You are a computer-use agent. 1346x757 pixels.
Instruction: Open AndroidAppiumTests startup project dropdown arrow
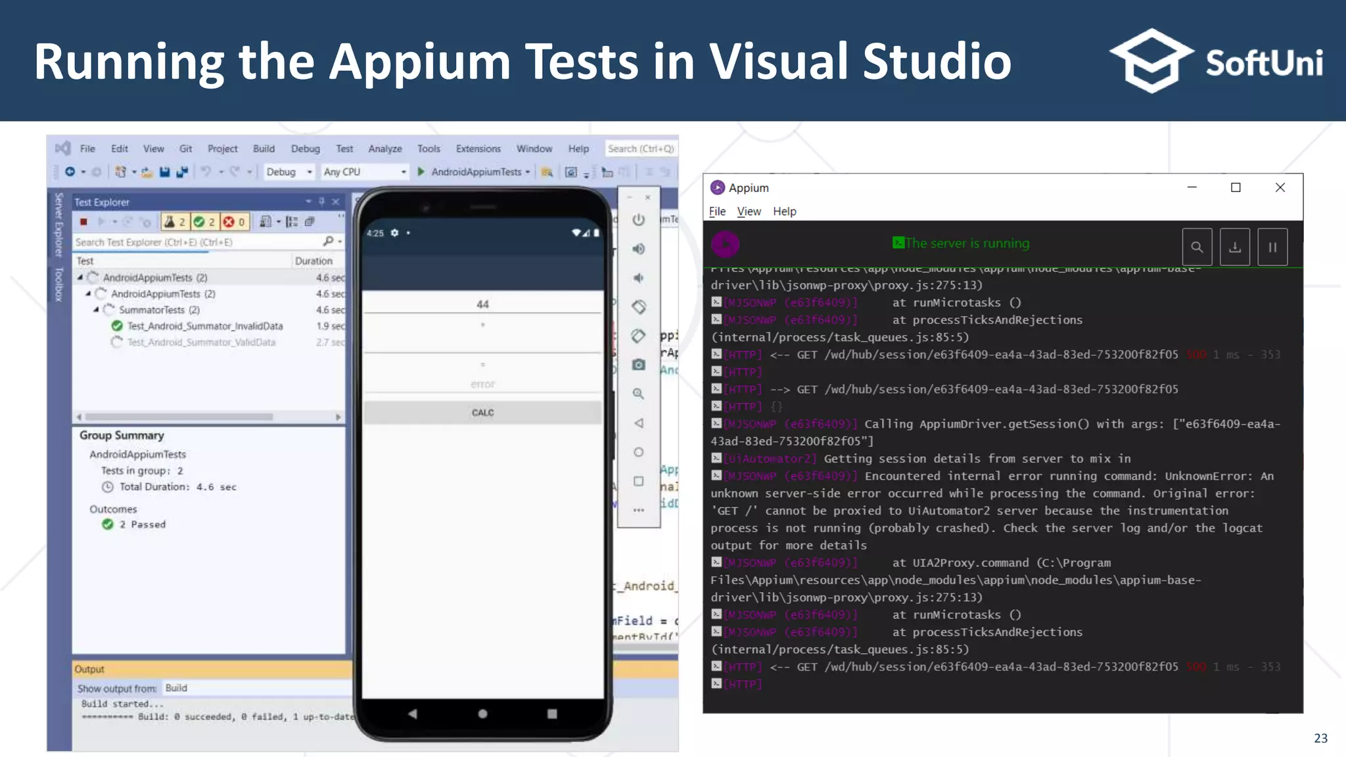point(528,172)
